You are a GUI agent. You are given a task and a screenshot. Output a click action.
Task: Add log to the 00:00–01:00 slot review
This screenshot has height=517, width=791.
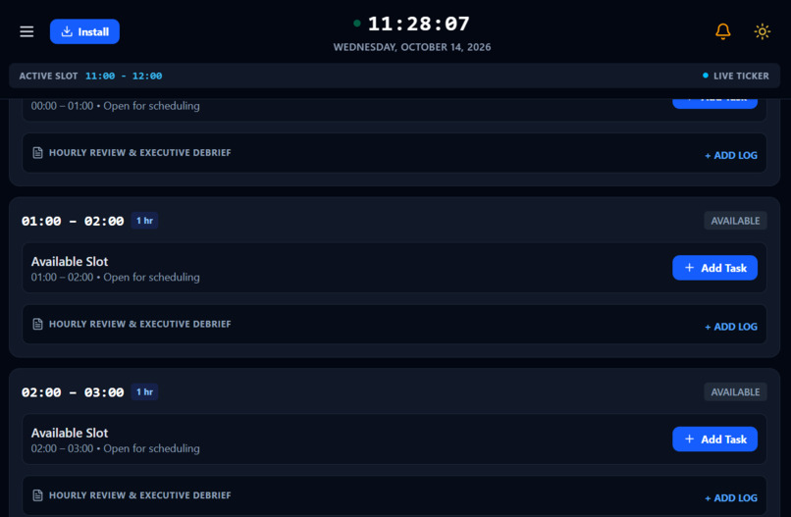click(731, 155)
